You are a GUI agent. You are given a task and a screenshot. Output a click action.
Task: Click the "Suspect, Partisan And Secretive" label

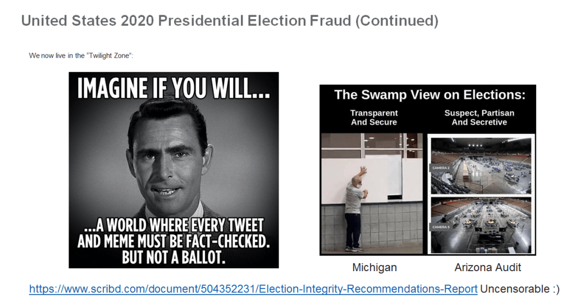pyautogui.click(x=479, y=117)
